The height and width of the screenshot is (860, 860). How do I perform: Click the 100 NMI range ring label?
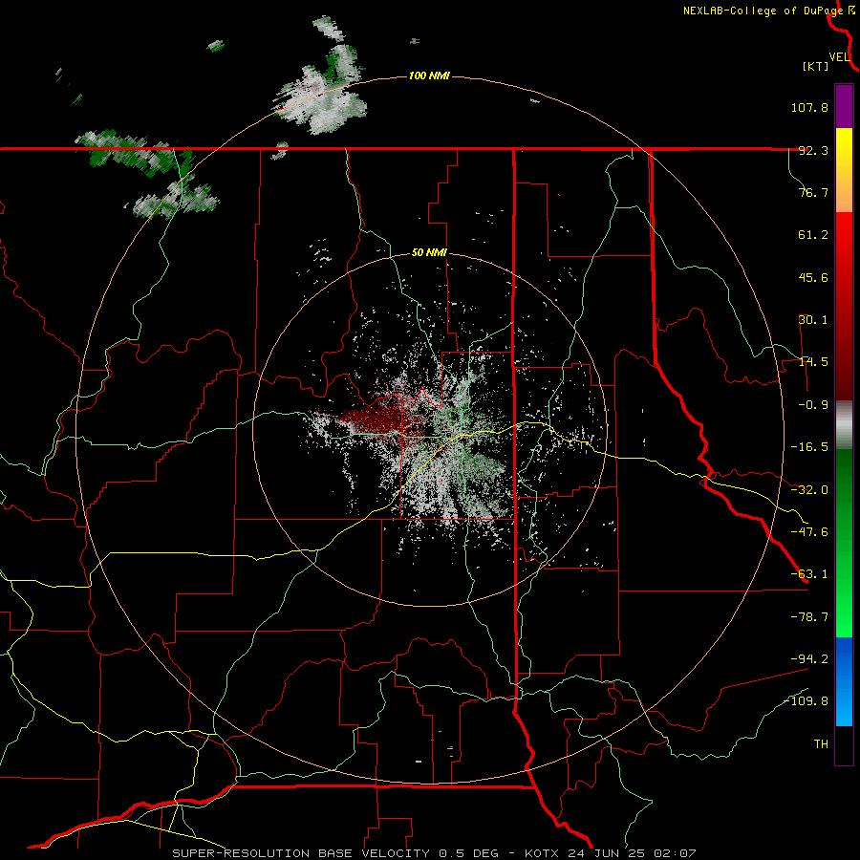pos(429,75)
